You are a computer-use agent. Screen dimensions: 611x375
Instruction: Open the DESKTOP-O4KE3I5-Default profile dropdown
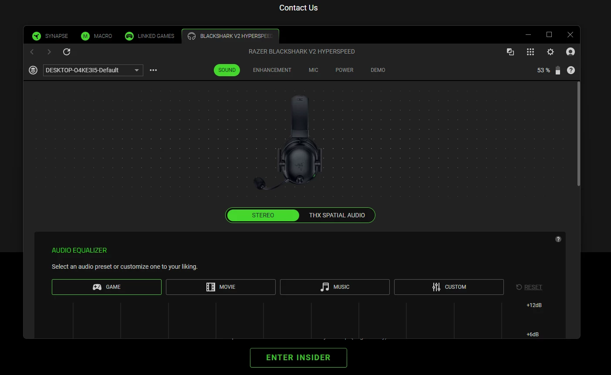[93, 70]
